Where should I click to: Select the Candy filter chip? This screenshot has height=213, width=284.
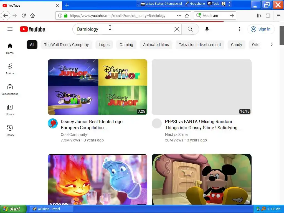pos(236,45)
